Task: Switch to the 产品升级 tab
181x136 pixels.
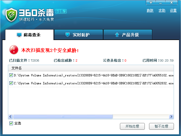Action: [x=128, y=35]
